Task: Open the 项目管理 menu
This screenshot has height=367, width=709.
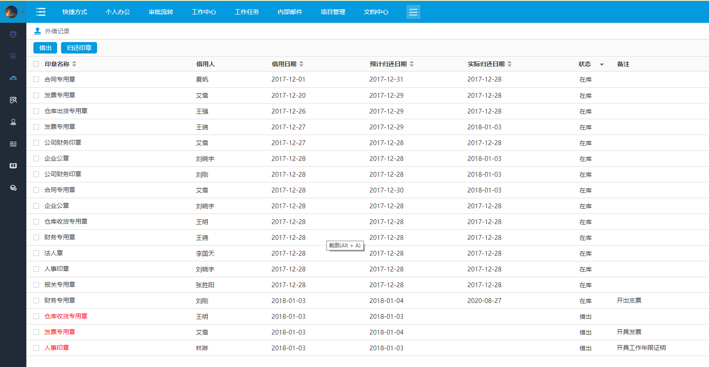Action: point(333,12)
